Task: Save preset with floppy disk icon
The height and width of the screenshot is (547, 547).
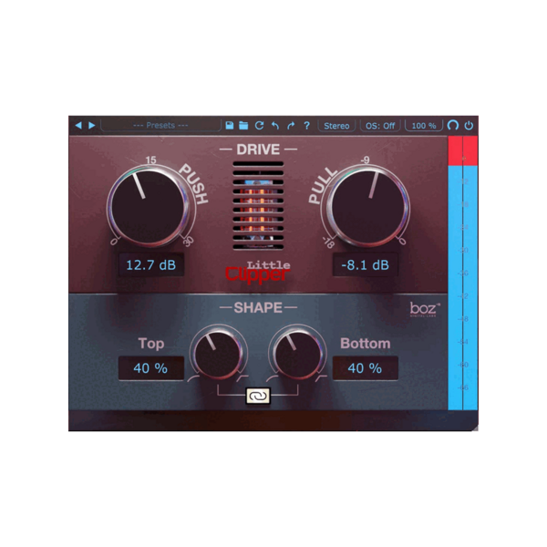Action: [230, 125]
